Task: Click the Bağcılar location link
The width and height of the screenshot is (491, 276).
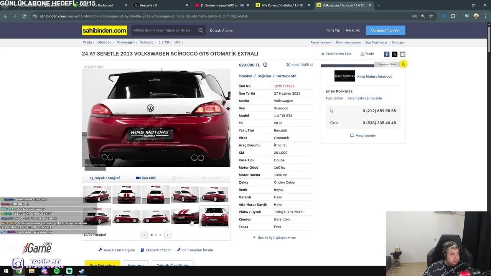Action: (264, 76)
